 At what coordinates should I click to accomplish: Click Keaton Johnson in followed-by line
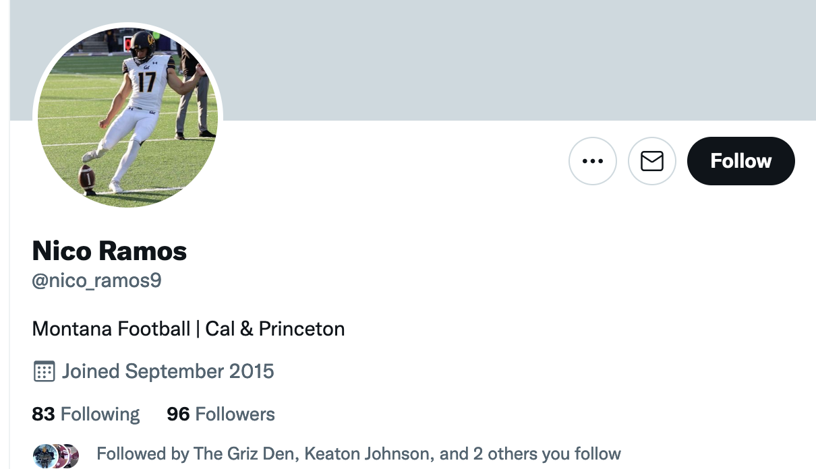(364, 454)
